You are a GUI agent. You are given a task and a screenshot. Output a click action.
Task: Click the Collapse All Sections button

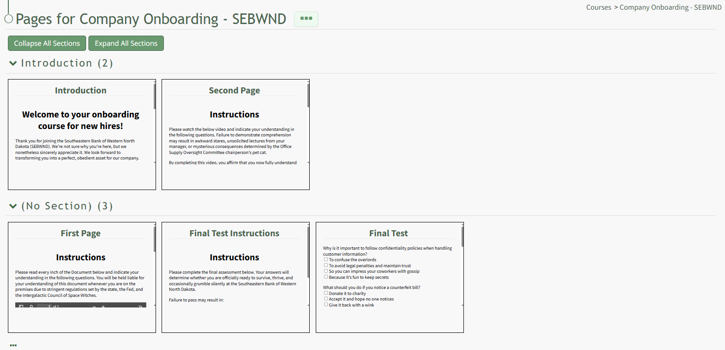click(47, 43)
